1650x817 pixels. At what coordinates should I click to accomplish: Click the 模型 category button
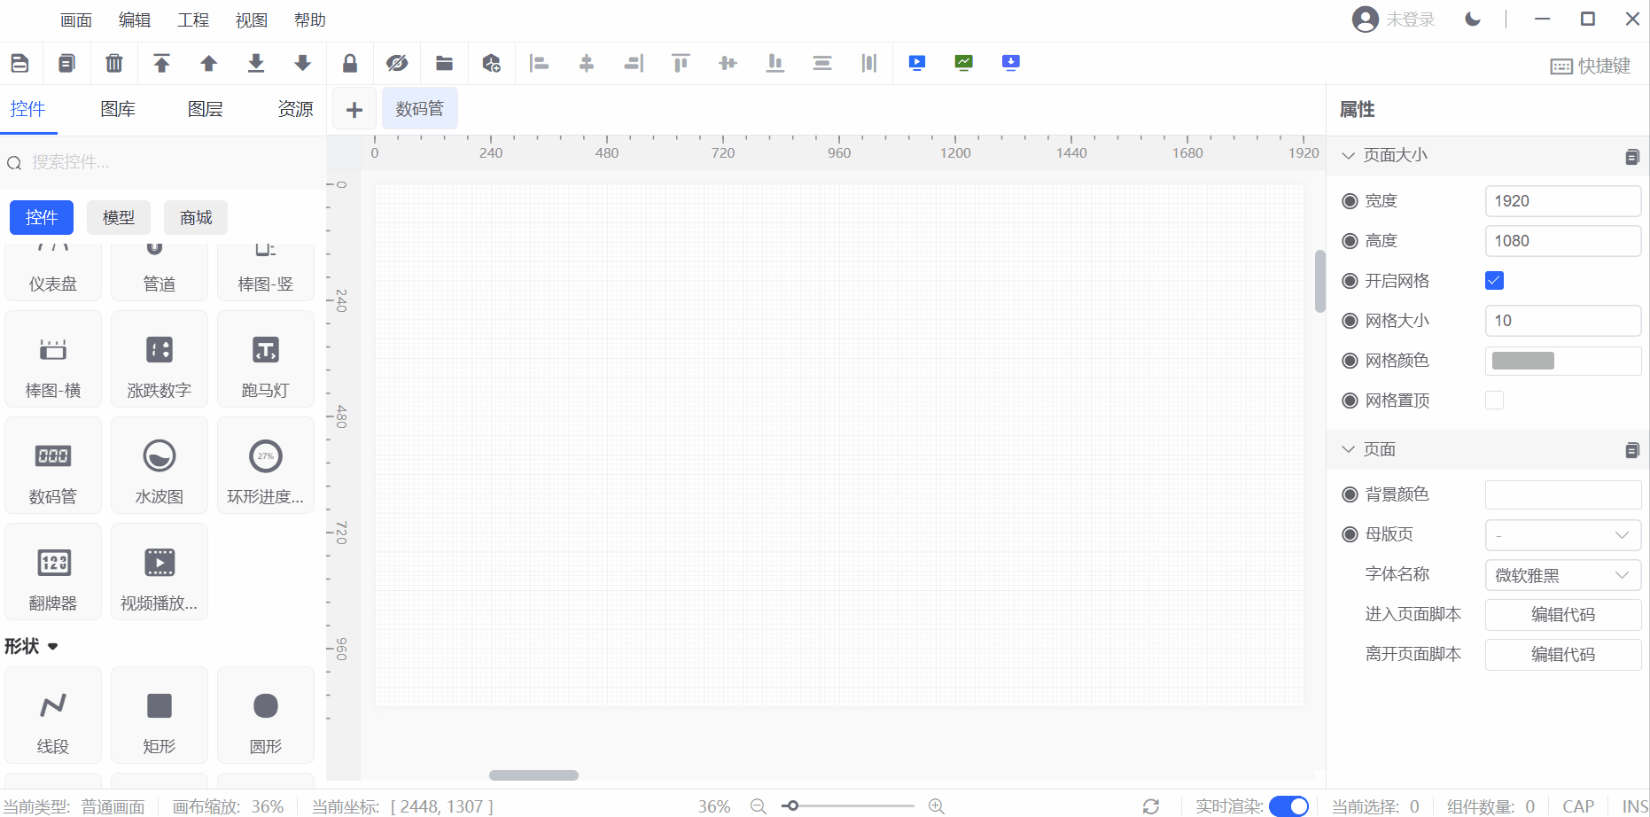tap(119, 218)
